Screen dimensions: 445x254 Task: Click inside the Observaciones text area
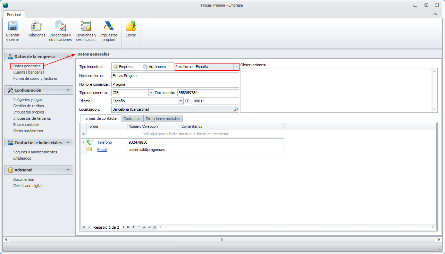(x=336, y=90)
